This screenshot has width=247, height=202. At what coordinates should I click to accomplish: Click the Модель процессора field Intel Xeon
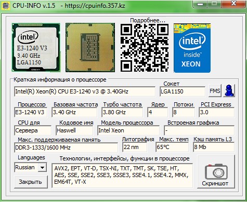(128, 130)
